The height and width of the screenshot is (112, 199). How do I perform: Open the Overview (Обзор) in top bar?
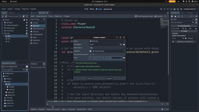(x=4, y=1)
